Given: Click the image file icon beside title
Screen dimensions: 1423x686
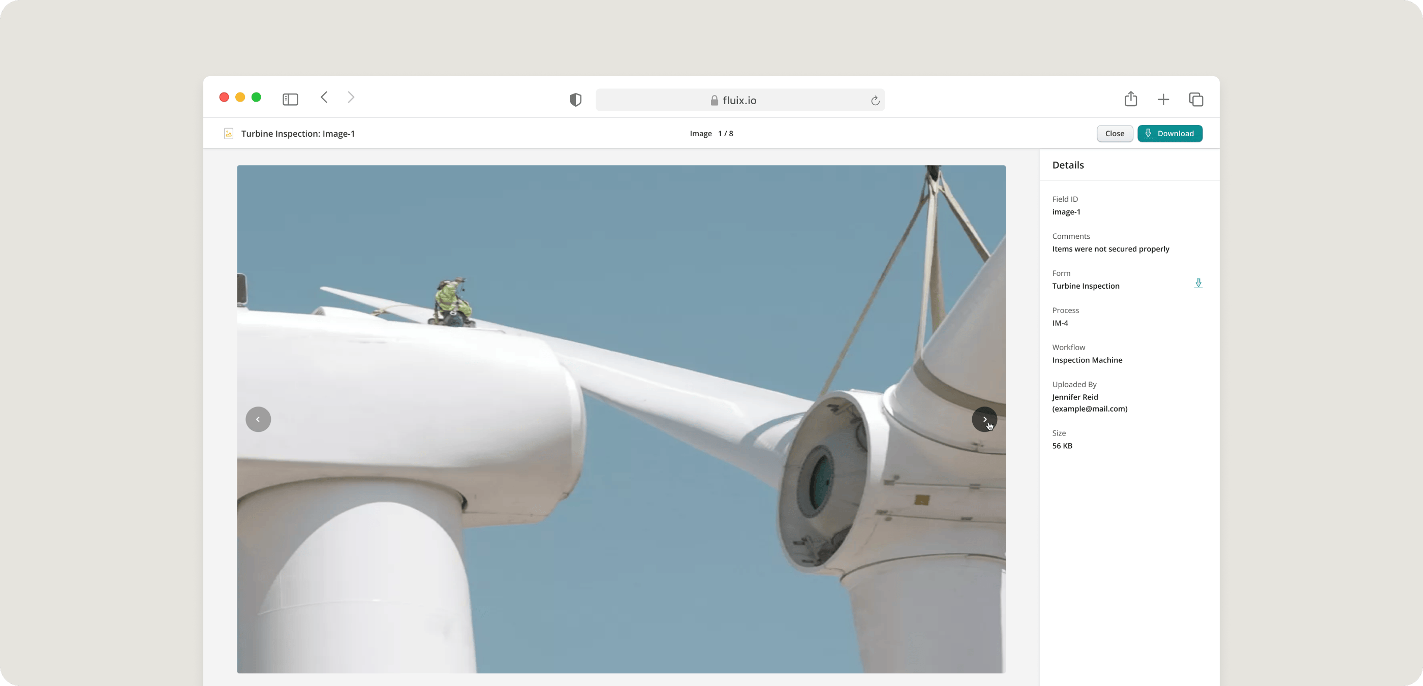Looking at the screenshot, I should click(228, 134).
